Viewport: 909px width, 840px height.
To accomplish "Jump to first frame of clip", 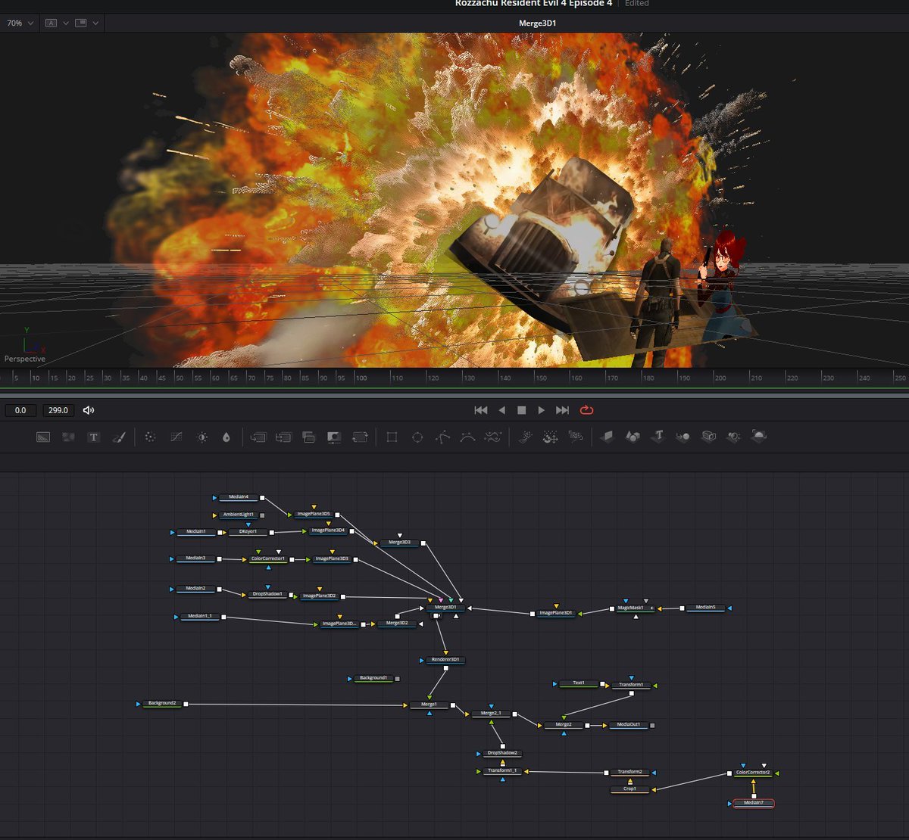I will point(481,410).
